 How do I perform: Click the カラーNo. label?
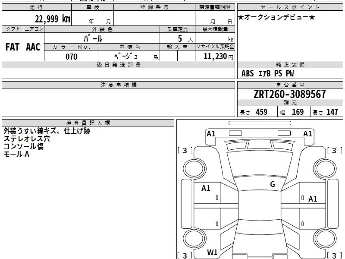72,47
